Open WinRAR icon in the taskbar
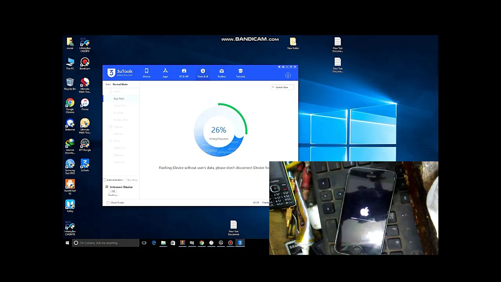The image size is (501, 282). (182, 243)
